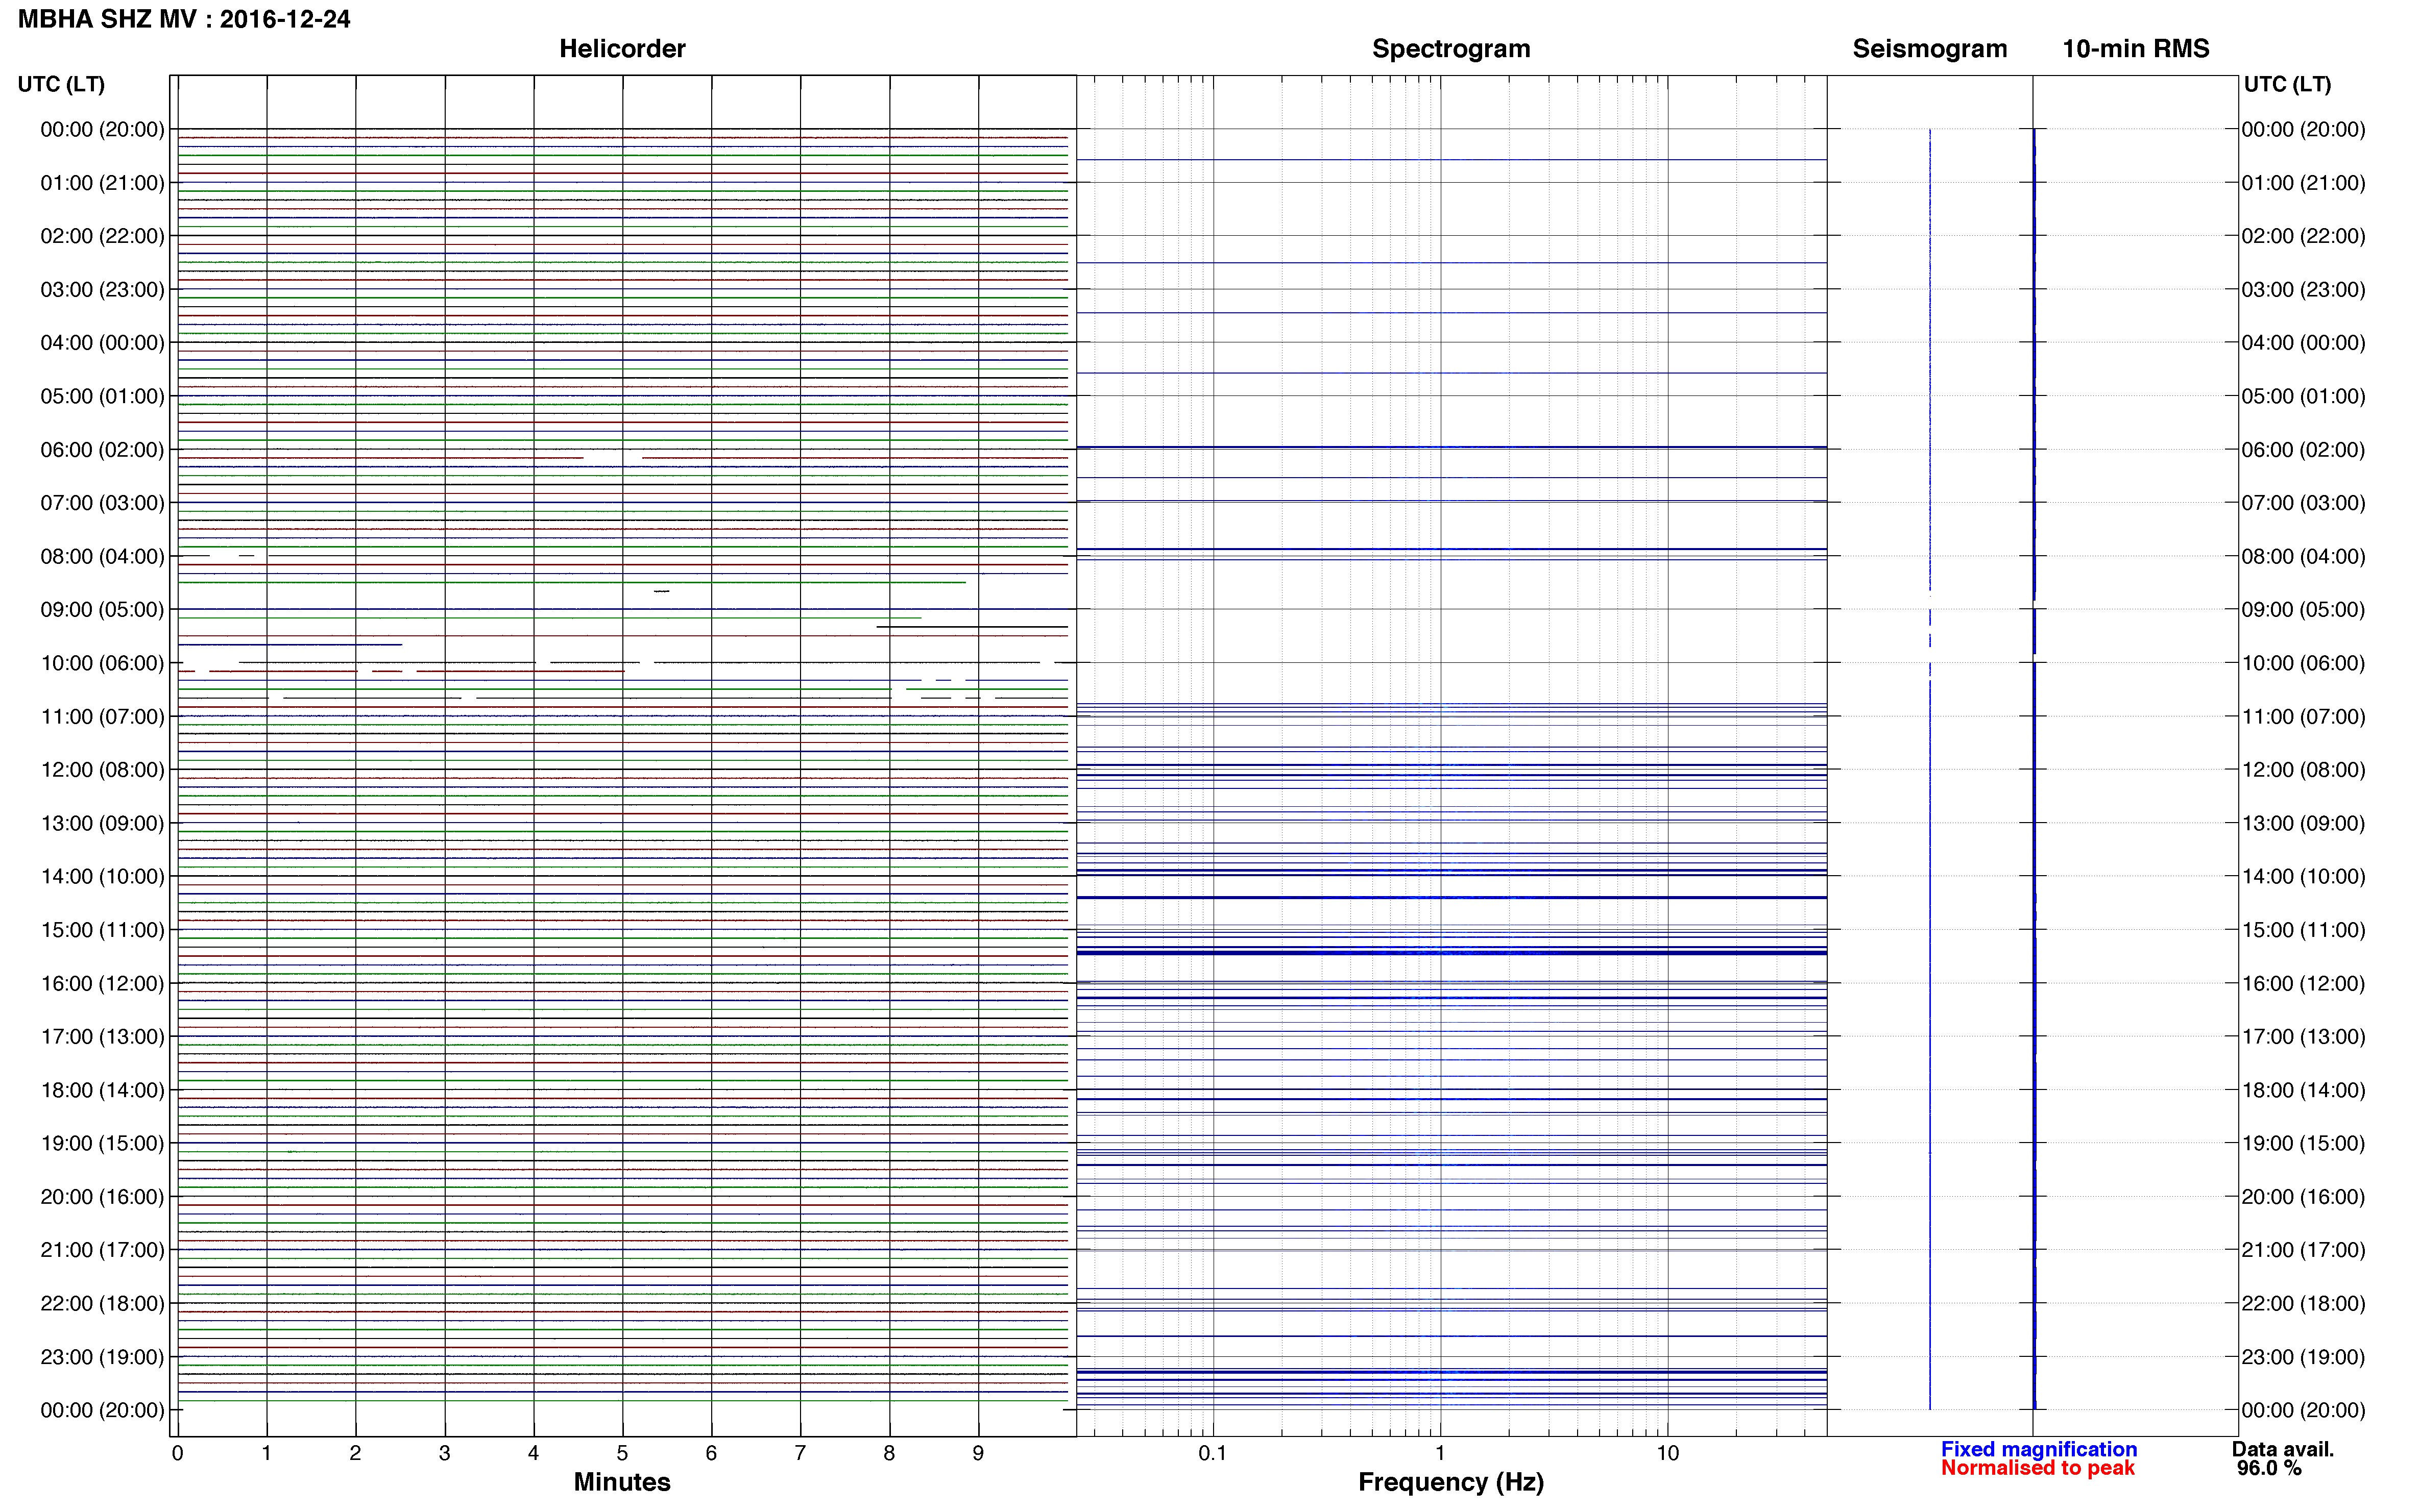Click right-axis time label "09:00 (05:00)"
Screen dimensions: 2420x1512
[2304, 610]
